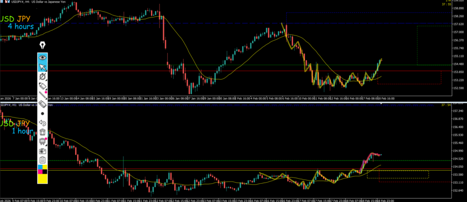Open the clipboard icon in the toolbar

point(43,160)
